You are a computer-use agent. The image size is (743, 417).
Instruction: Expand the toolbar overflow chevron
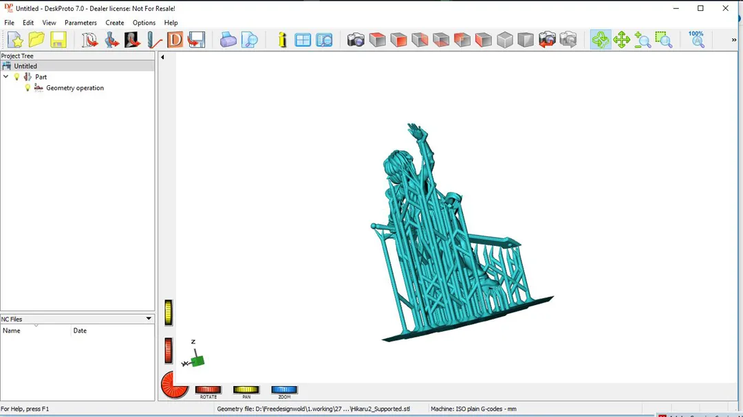734,41
